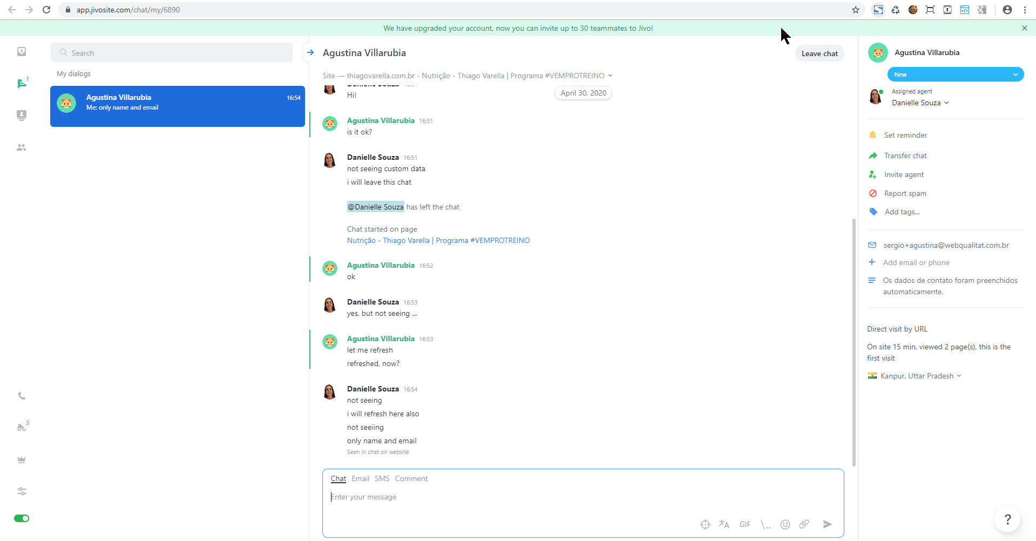This screenshot has height=541, width=1036.
Task: Switch to the Chat tab
Action: click(x=338, y=478)
